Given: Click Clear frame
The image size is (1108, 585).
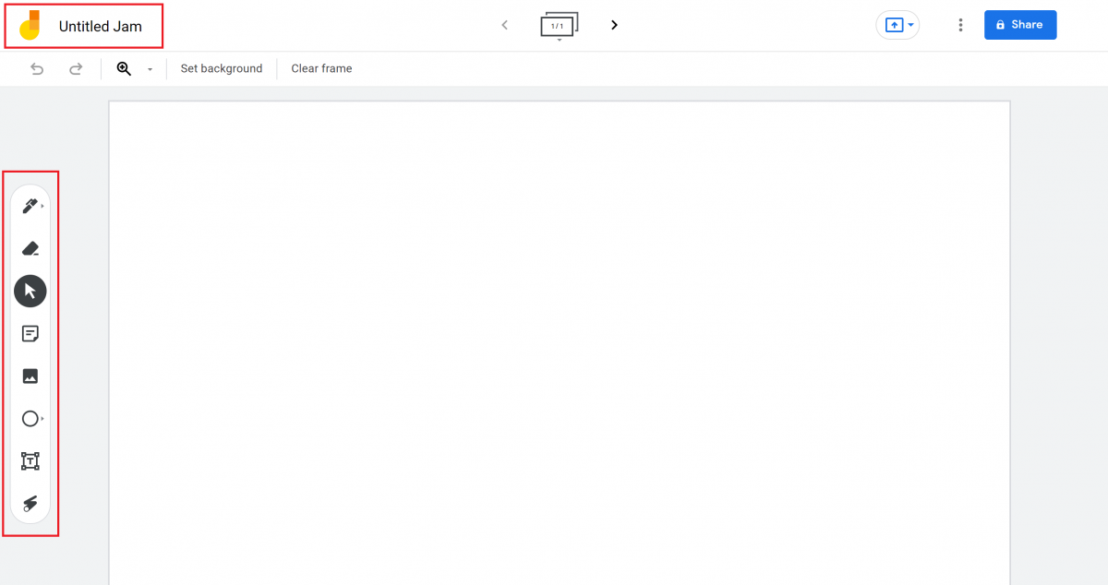Looking at the screenshot, I should pyautogui.click(x=321, y=68).
